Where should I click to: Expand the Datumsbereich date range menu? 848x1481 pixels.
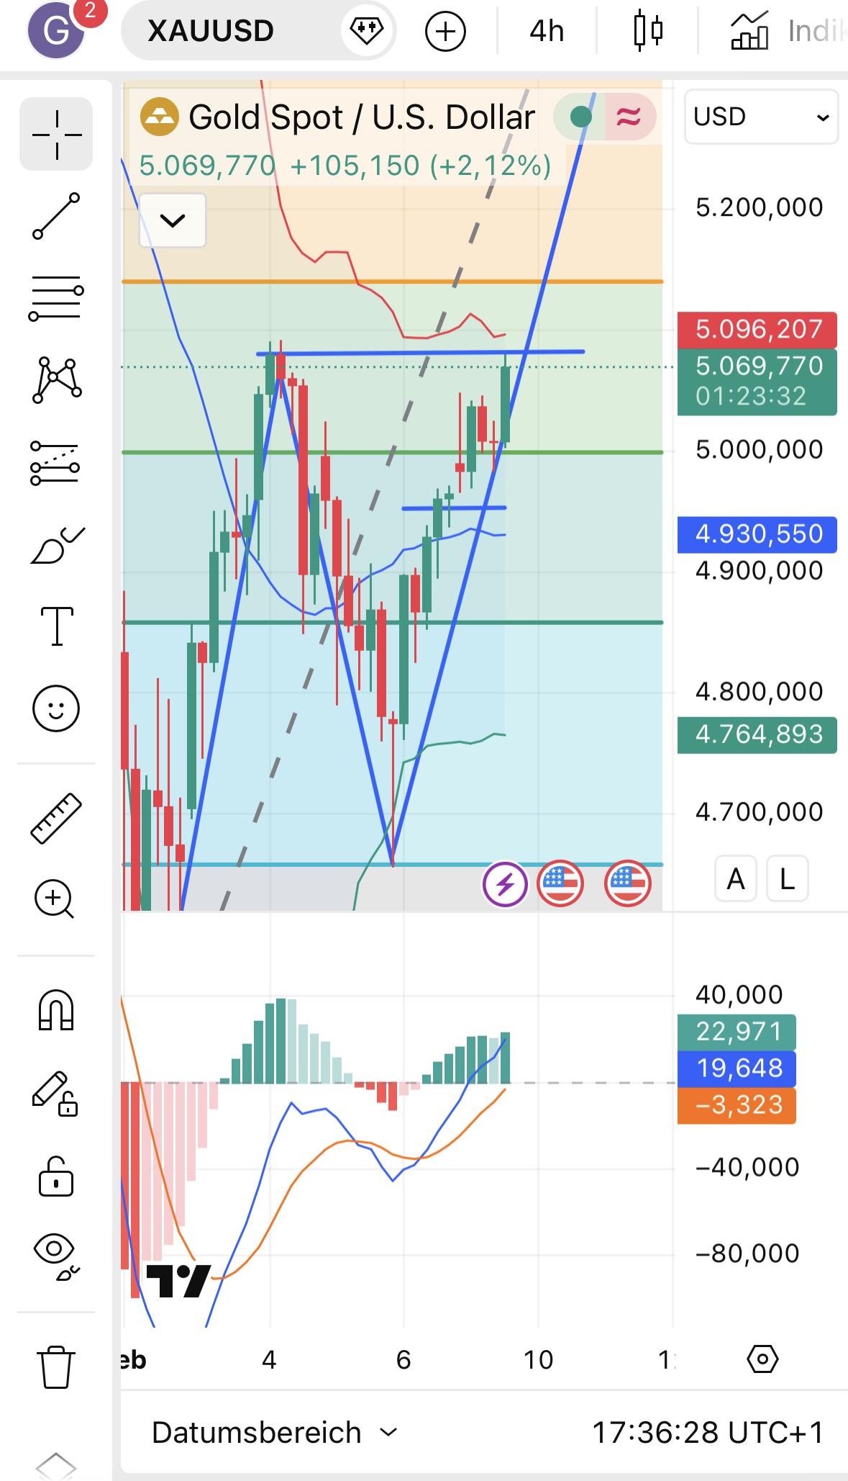pyautogui.click(x=274, y=1433)
